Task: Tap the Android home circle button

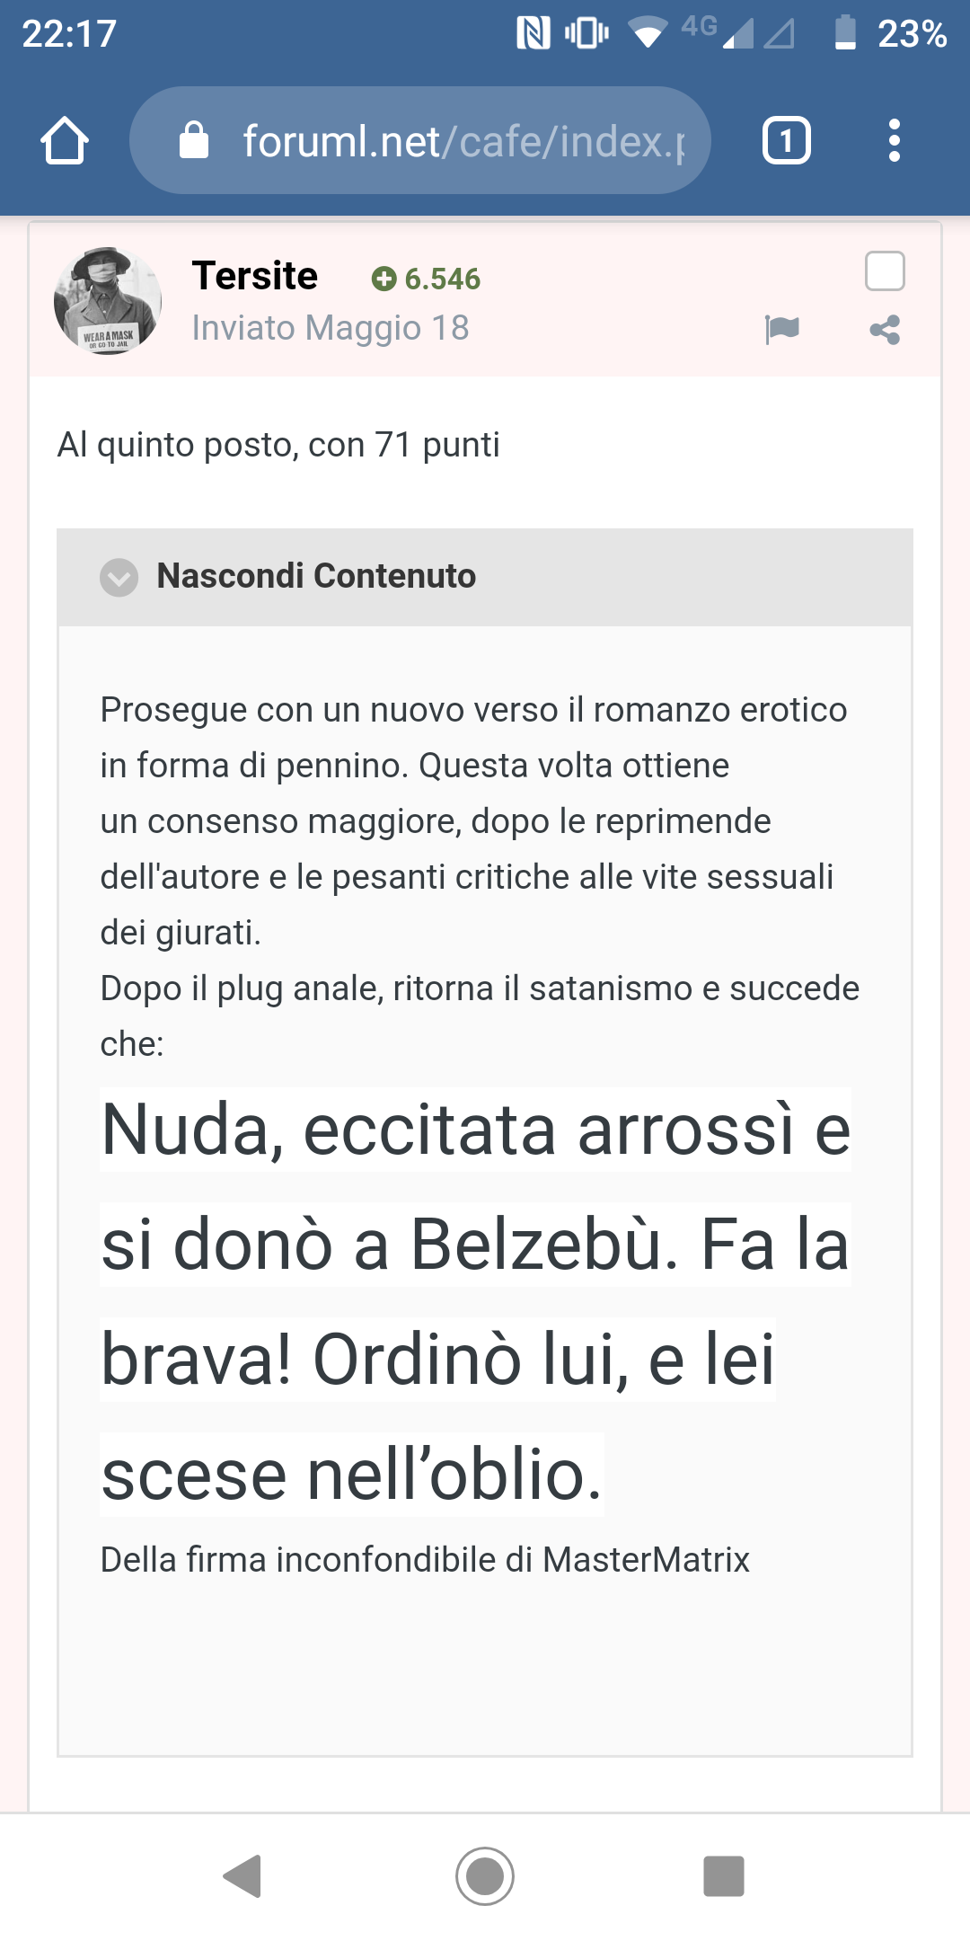Action: 485,1875
